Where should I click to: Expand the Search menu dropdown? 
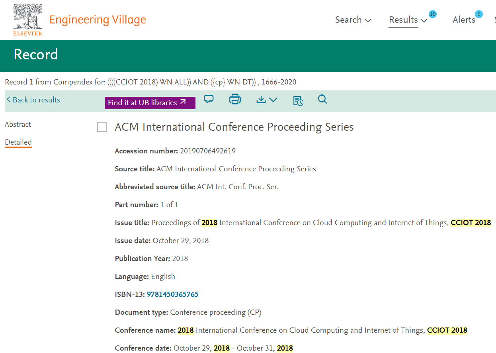(353, 20)
